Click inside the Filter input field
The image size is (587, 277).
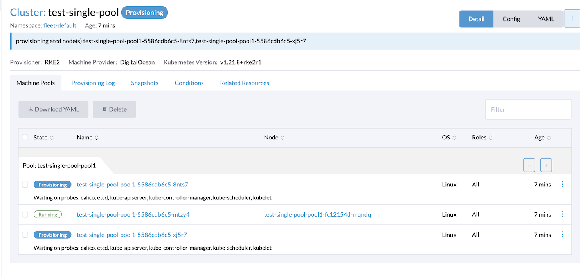[x=528, y=109]
